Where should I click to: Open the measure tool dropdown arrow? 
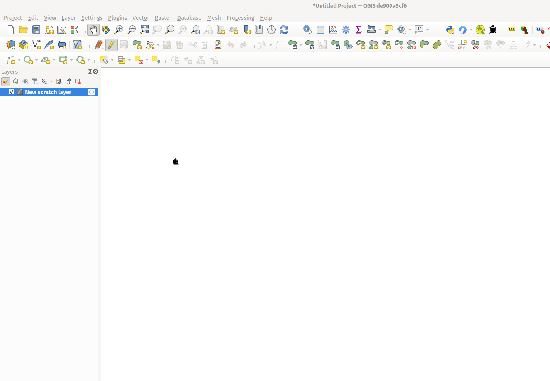point(380,30)
